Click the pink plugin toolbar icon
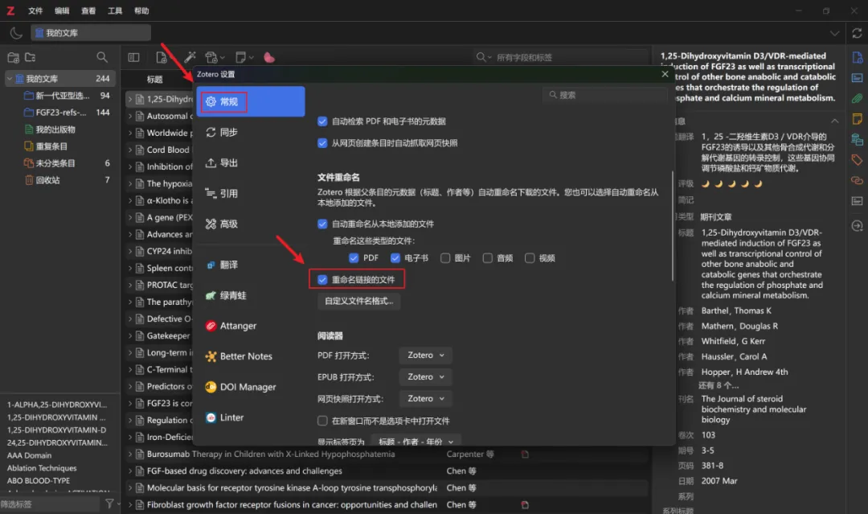The height and width of the screenshot is (514, 868). [x=269, y=57]
